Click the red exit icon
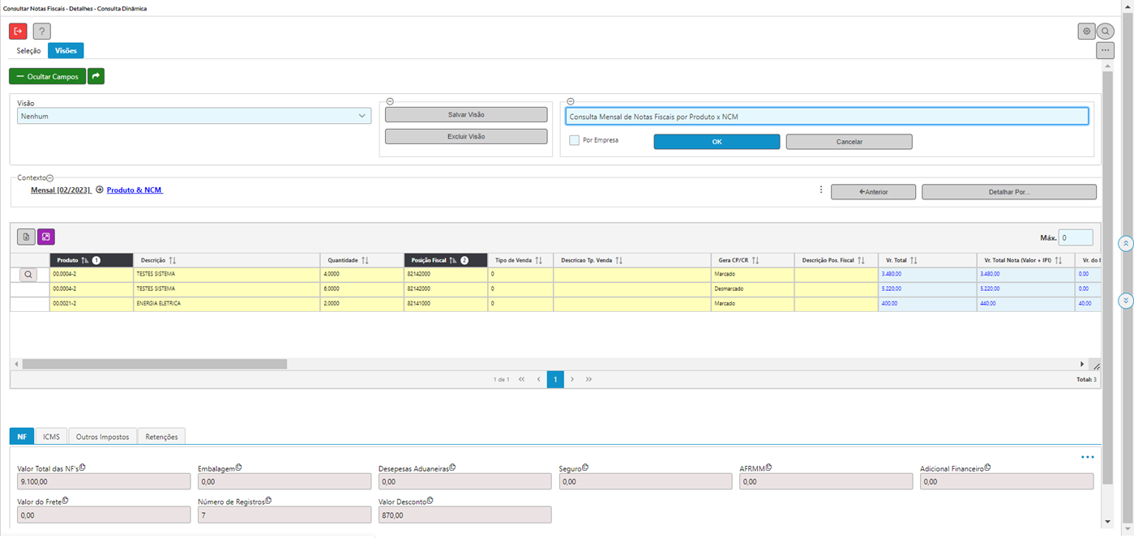The height and width of the screenshot is (538, 1134). (18, 32)
